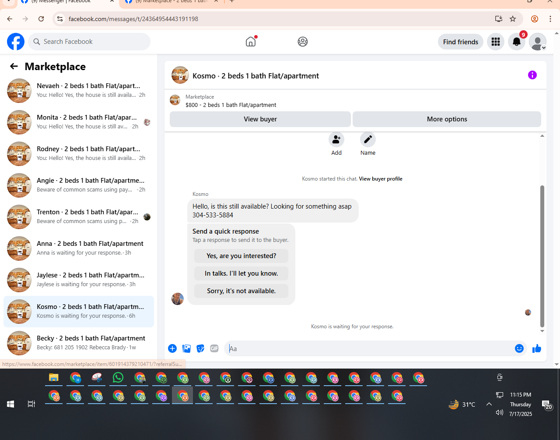Send quick reply "In talks. I'll let you know."

tap(241, 273)
